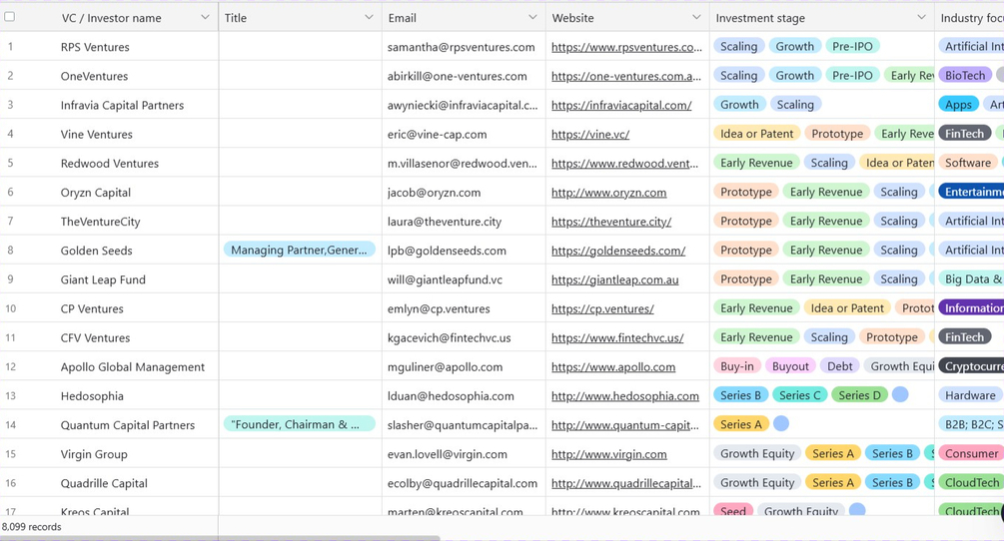Screen dimensions: 1004x541
Task: Open the goldenseeds.com website link
Action: coord(618,251)
